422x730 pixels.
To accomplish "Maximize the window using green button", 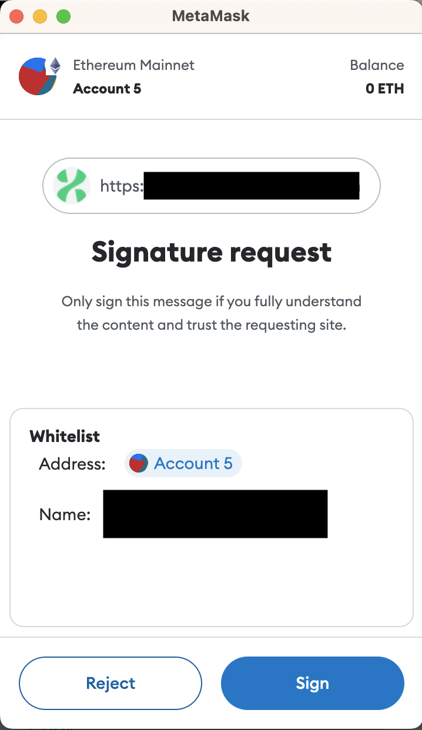I will (63, 16).
